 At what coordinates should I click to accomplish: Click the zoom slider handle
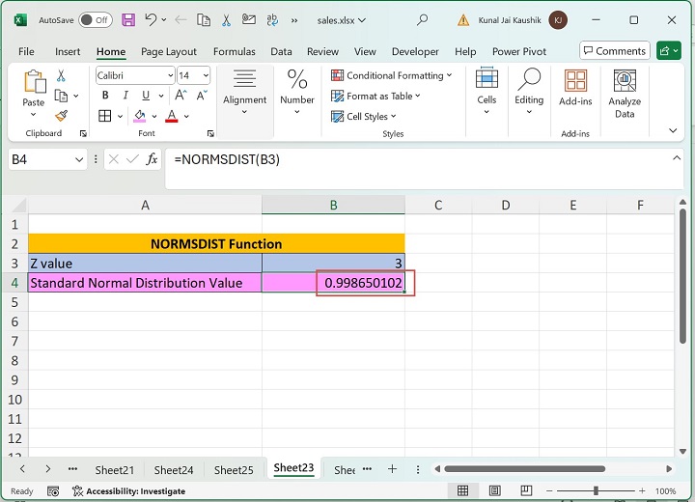point(596,490)
